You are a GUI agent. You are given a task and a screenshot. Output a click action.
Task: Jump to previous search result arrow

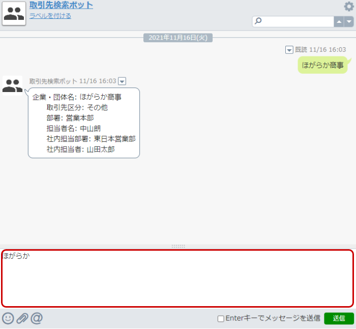339,22
